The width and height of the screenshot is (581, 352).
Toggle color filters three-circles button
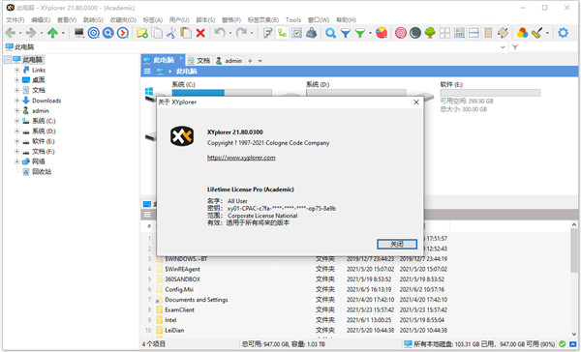pos(522,33)
